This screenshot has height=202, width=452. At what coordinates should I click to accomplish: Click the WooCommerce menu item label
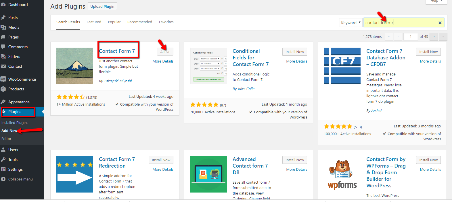tap(22, 79)
